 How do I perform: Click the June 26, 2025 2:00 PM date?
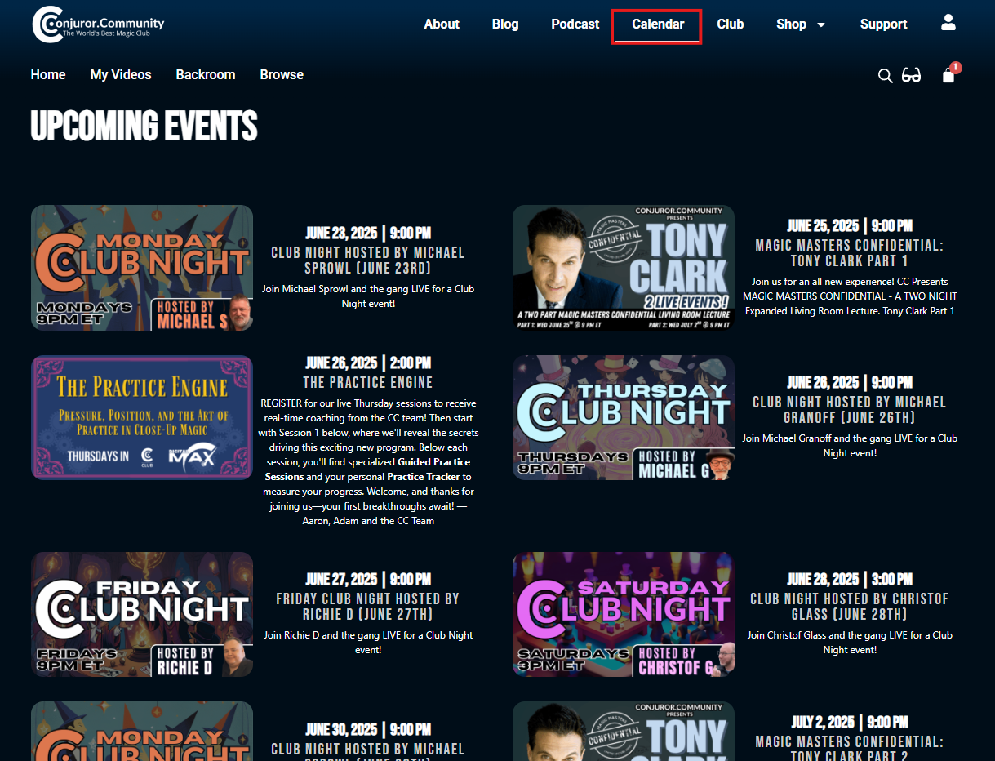click(x=368, y=363)
